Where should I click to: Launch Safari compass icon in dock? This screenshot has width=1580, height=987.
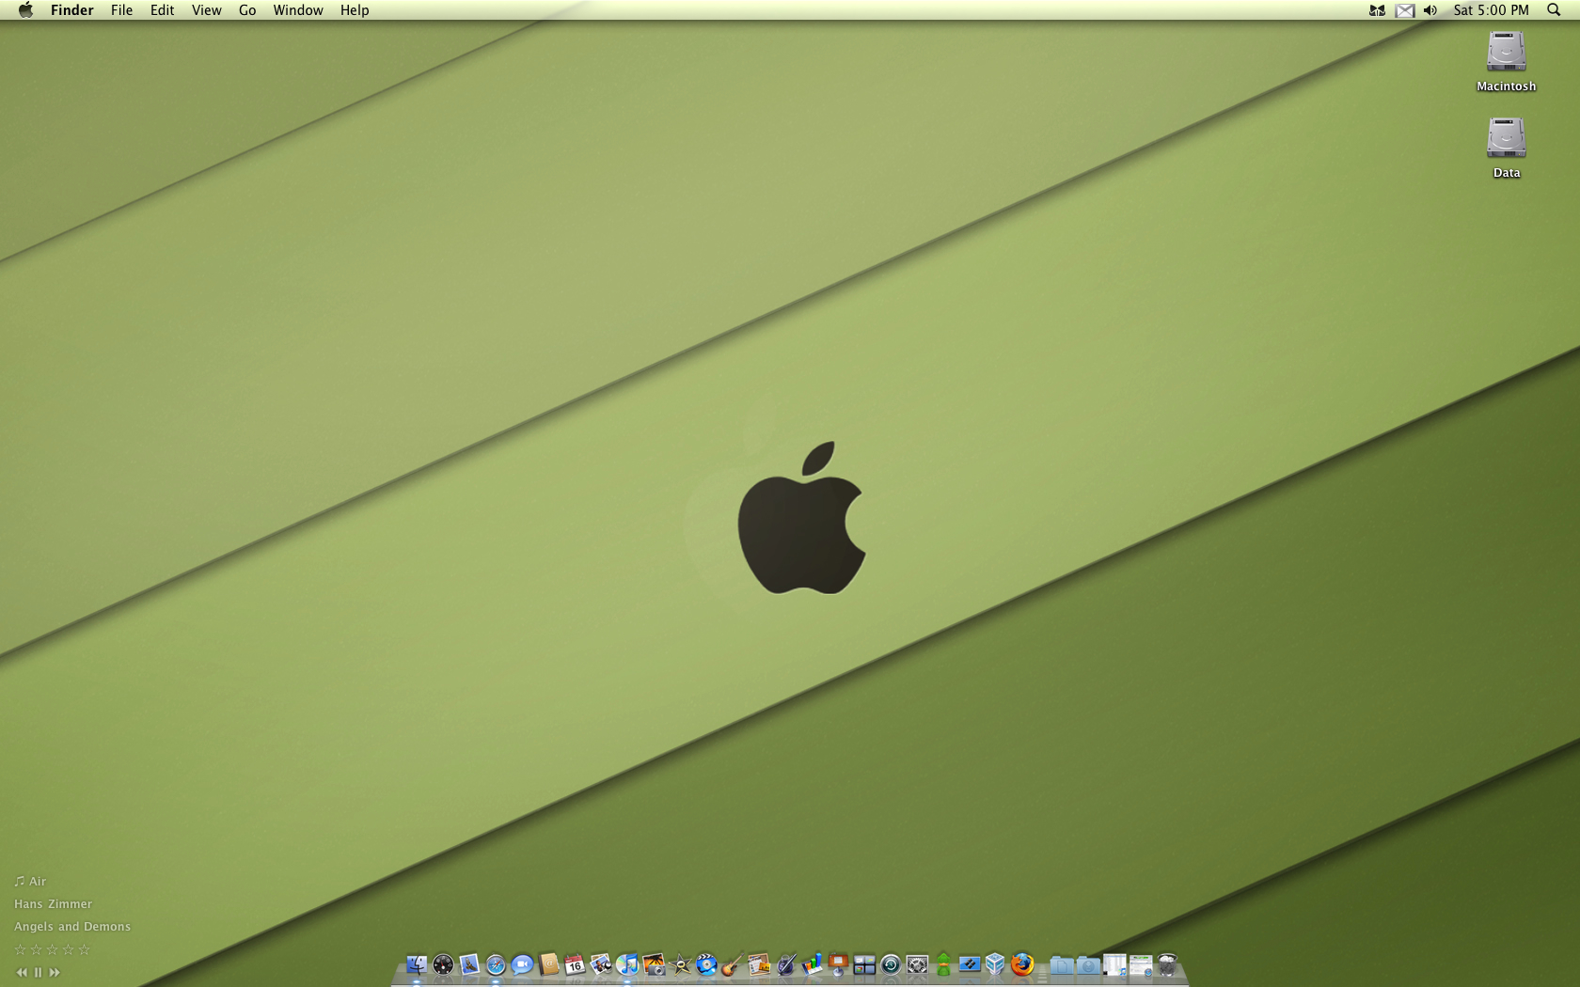496,964
